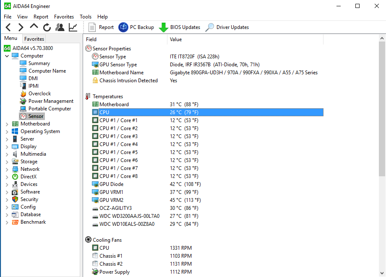Image resolution: width=386 pixels, height=277 pixels.
Task: Click the Driver Updates toolbar label
Action: click(232, 27)
